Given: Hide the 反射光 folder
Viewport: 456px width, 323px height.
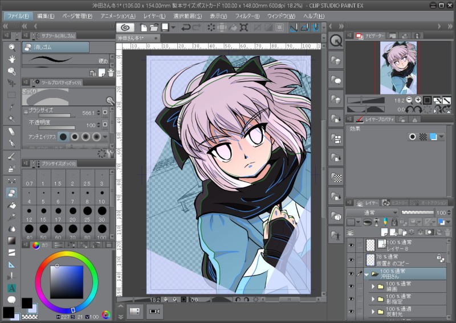Looking at the screenshot, I should (351, 312).
